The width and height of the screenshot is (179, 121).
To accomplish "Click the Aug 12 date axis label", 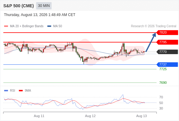I will [90, 116].
